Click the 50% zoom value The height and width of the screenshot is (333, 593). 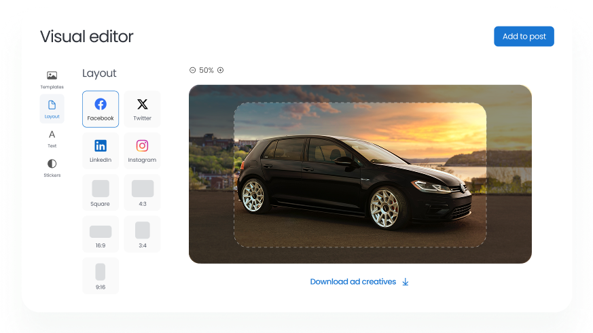(x=206, y=70)
